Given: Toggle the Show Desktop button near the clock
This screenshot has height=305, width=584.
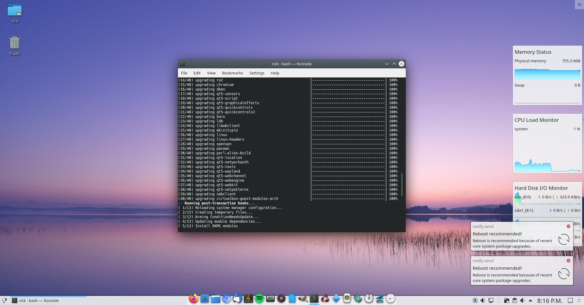Looking at the screenshot, I should click(x=570, y=300).
